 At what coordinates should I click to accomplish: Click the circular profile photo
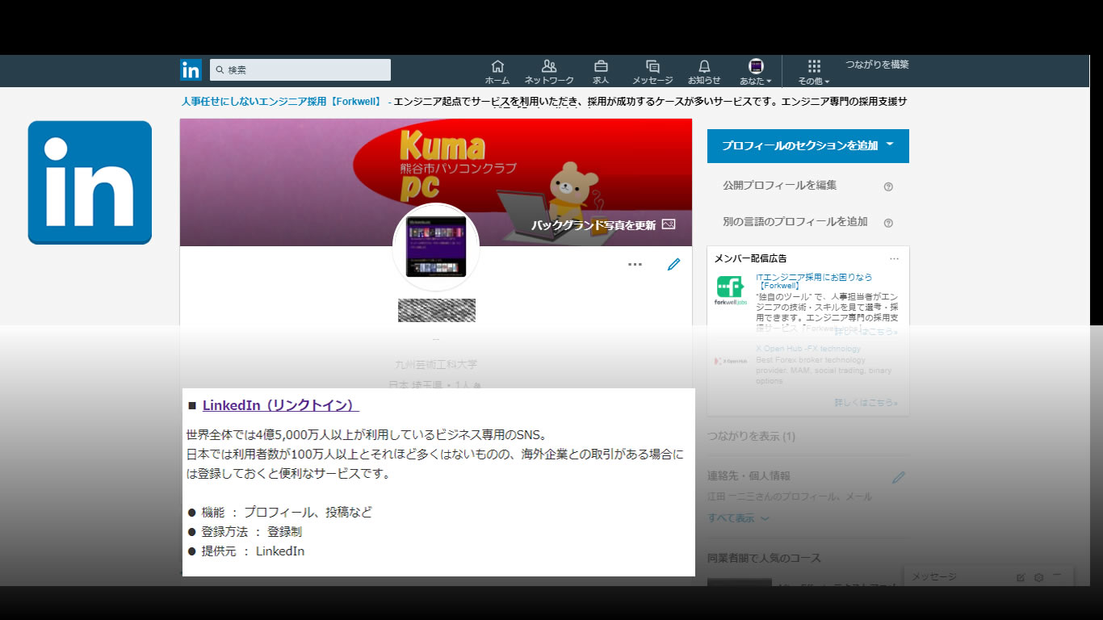click(x=436, y=248)
